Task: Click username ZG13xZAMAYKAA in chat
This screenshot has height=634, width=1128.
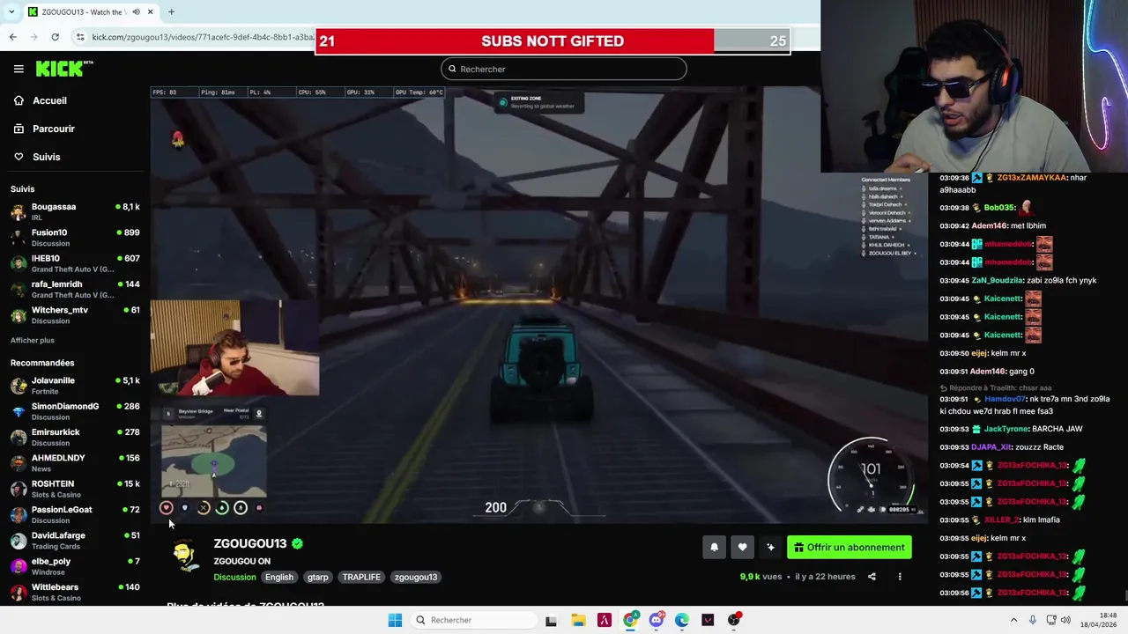Action: coord(1031,178)
